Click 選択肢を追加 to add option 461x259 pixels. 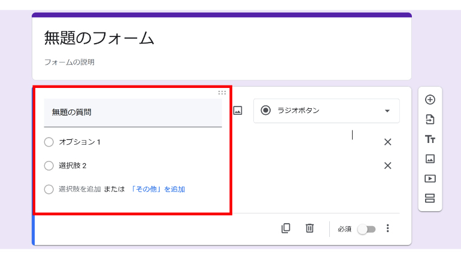tap(80, 189)
